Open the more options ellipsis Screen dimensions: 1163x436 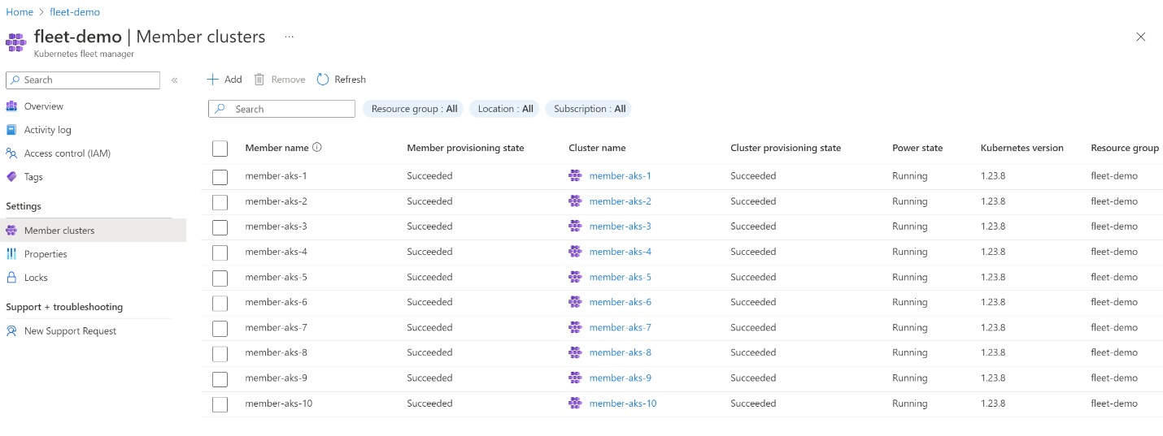(289, 37)
